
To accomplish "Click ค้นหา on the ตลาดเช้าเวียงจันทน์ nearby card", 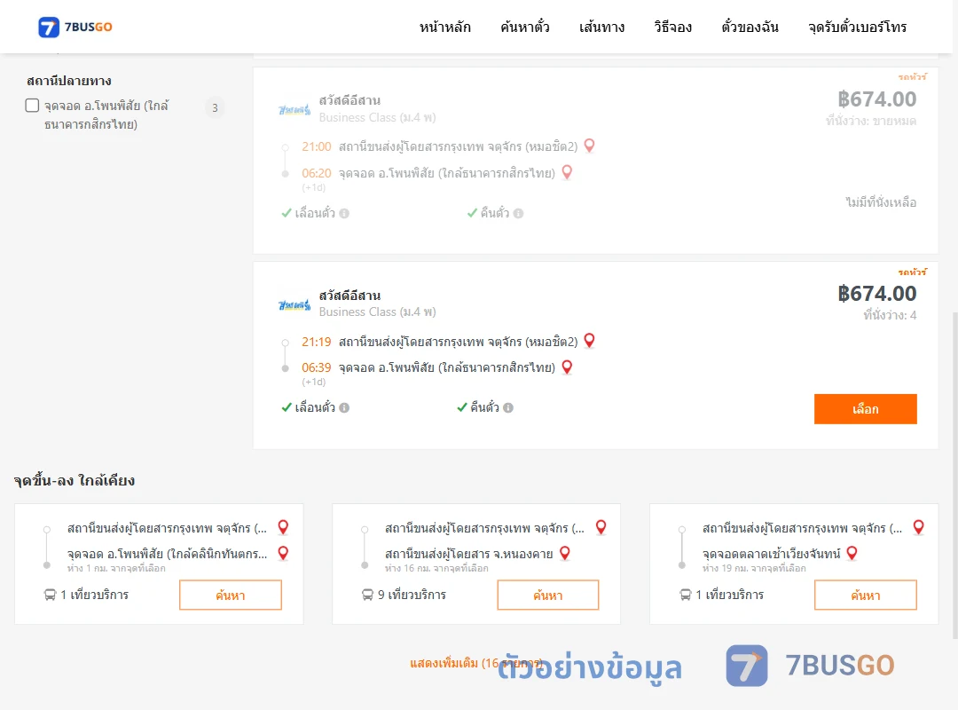I will (865, 595).
